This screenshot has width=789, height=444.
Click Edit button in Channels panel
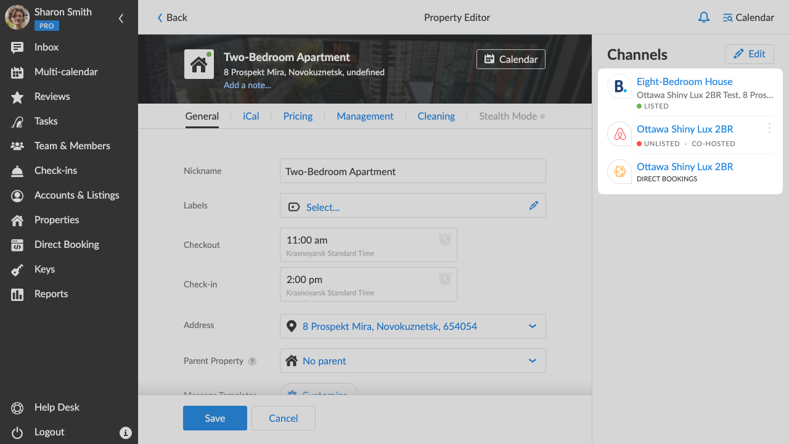click(749, 54)
